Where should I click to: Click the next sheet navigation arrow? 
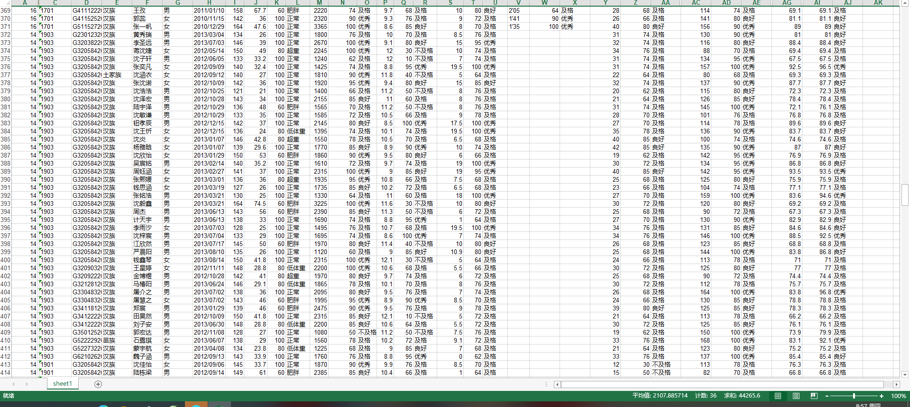pos(27,384)
